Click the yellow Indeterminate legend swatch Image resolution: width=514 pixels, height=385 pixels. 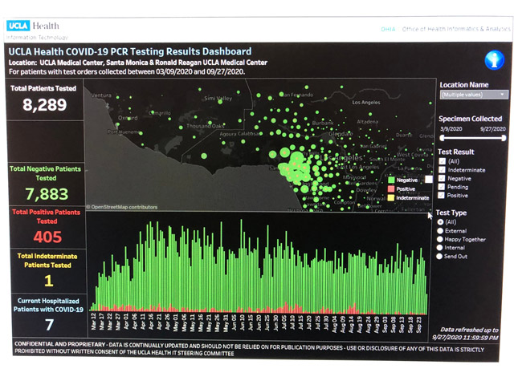coord(391,198)
